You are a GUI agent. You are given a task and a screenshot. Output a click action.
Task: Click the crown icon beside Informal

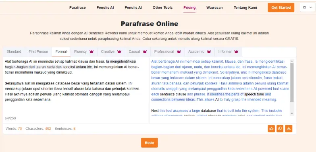click(x=236, y=51)
